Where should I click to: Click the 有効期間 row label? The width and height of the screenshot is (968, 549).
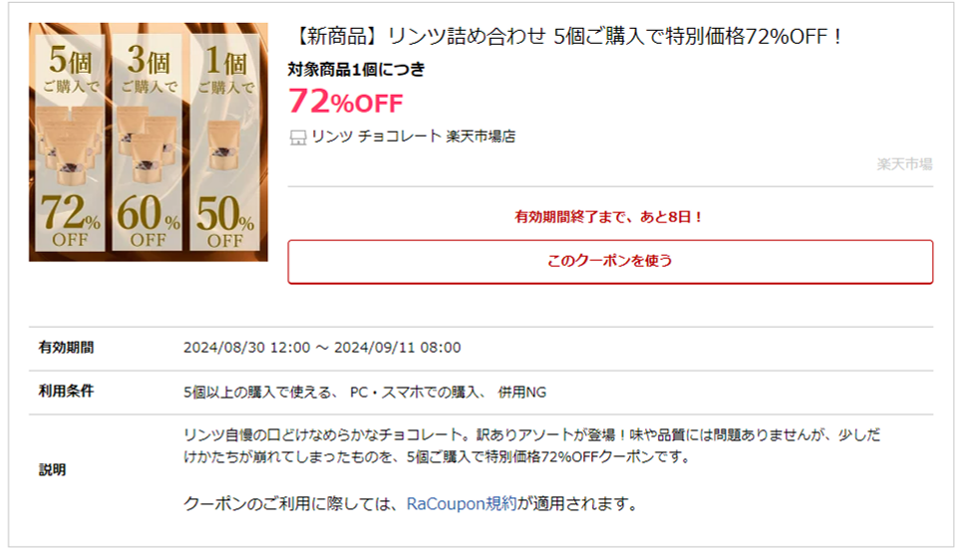click(x=66, y=348)
